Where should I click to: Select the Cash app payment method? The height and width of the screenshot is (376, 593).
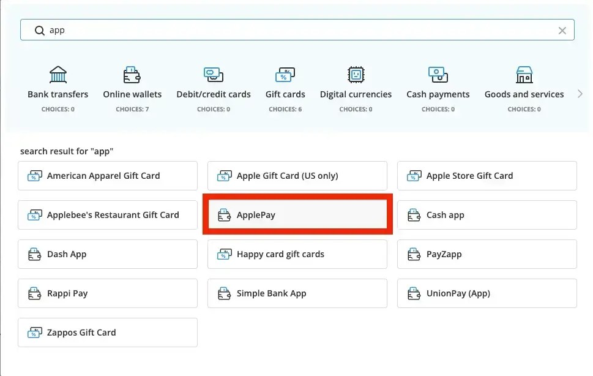(x=487, y=215)
